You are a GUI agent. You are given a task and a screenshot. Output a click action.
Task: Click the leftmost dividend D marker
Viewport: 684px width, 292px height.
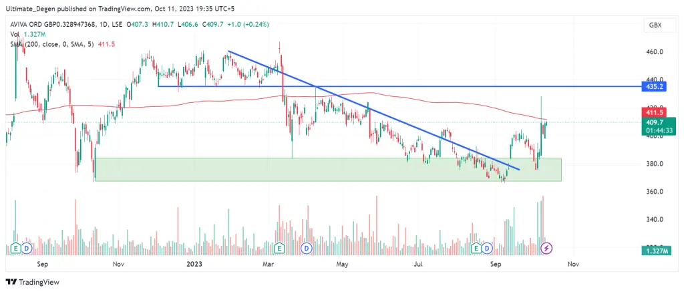click(x=27, y=249)
